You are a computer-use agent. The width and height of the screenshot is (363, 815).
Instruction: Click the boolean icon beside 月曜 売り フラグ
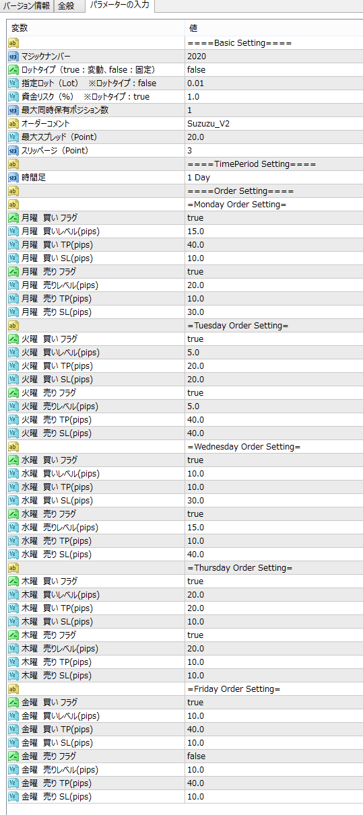click(x=13, y=272)
